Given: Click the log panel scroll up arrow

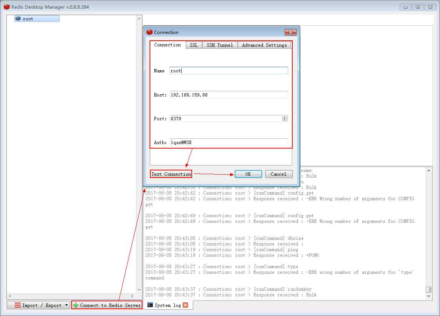Looking at the screenshot, I should click(429, 170).
